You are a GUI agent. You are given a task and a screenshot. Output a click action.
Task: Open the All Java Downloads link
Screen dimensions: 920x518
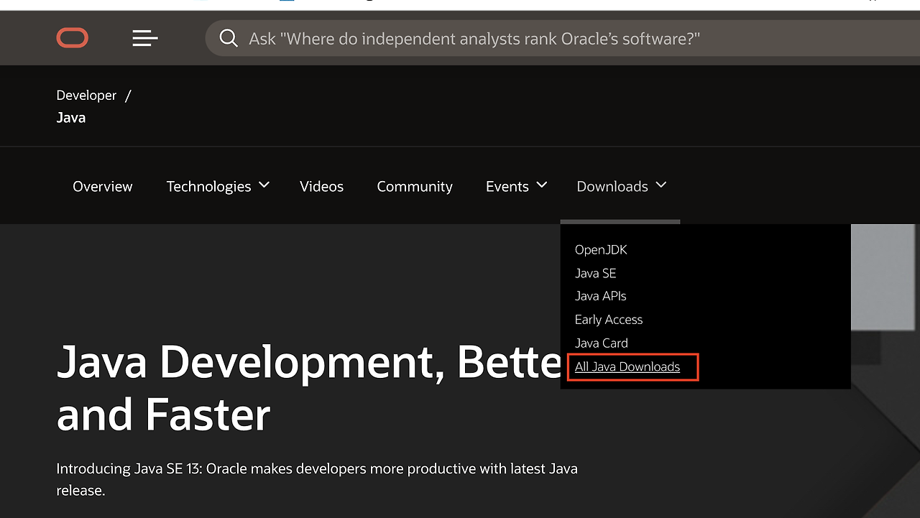627,367
